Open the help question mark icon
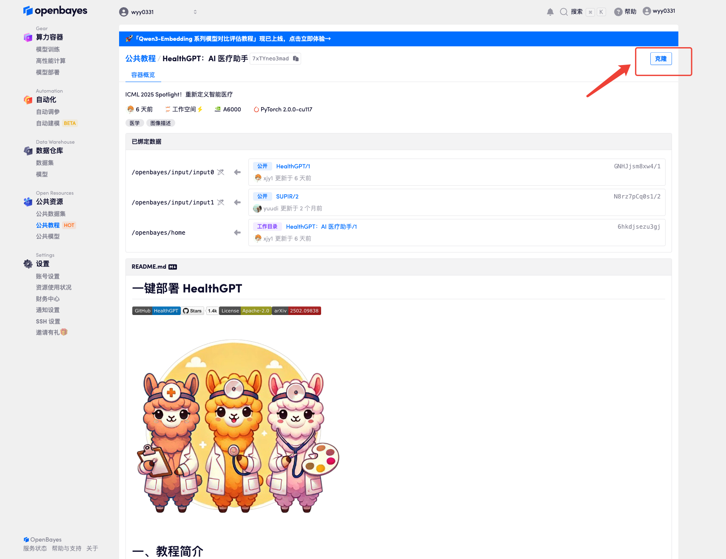This screenshot has height=559, width=726. coord(618,12)
